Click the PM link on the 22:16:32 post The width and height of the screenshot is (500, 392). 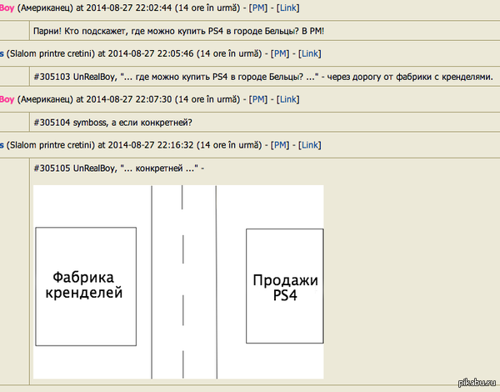click(x=280, y=145)
